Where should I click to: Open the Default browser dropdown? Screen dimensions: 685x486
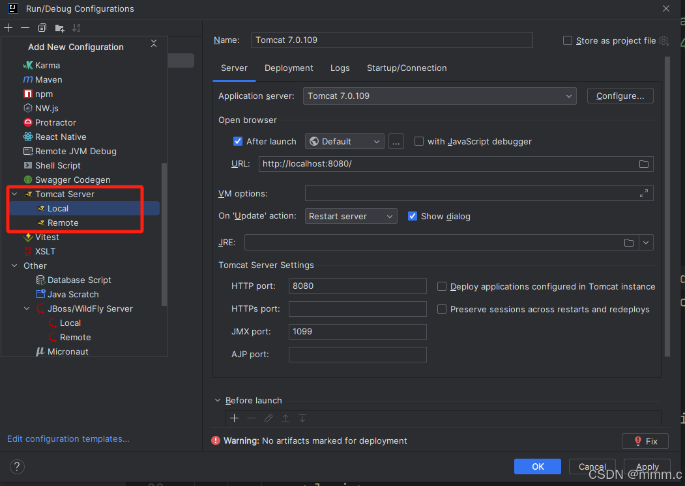[344, 141]
